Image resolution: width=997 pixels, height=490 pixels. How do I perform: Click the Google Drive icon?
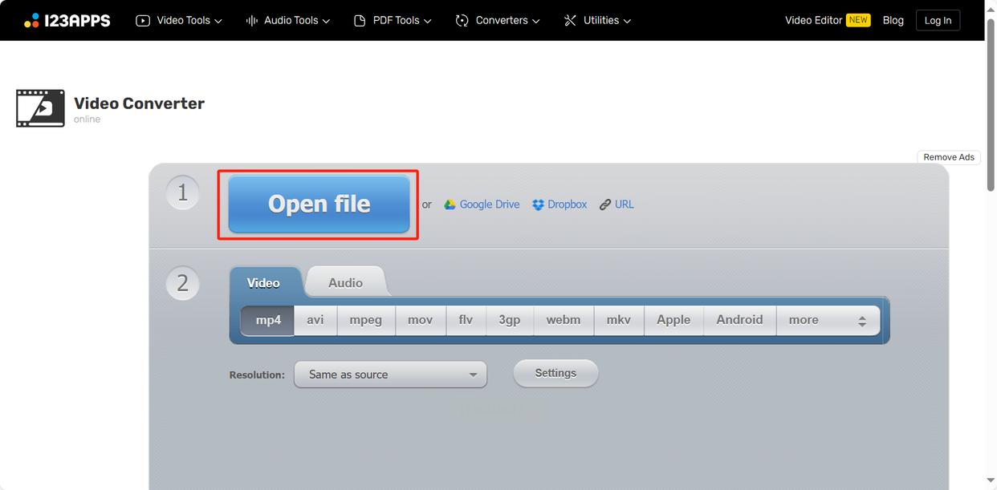[450, 205]
